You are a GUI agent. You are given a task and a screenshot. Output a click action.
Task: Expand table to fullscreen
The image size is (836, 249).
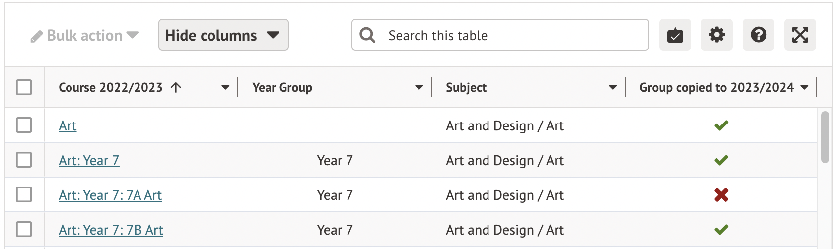pos(800,35)
